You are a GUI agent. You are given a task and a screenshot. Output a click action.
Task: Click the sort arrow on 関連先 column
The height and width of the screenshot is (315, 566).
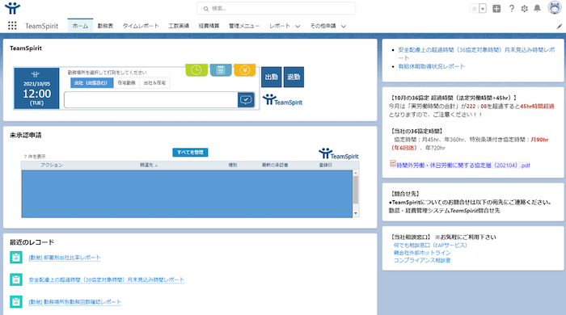pos(156,166)
